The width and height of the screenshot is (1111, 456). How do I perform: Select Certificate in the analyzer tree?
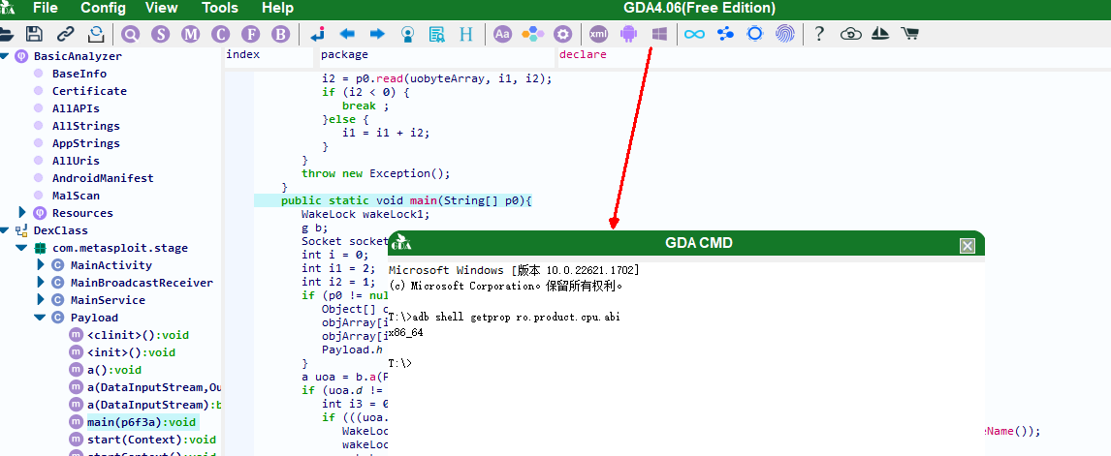click(x=89, y=91)
